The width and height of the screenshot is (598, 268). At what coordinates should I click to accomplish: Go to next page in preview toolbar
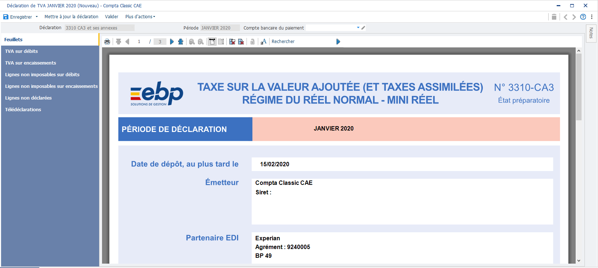pyautogui.click(x=172, y=42)
